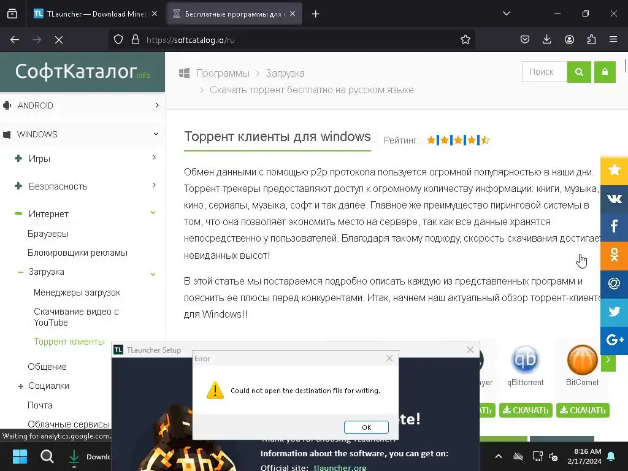Open the Firefox application menu
Image resolution: width=628 pixels, height=471 pixels.
point(613,39)
